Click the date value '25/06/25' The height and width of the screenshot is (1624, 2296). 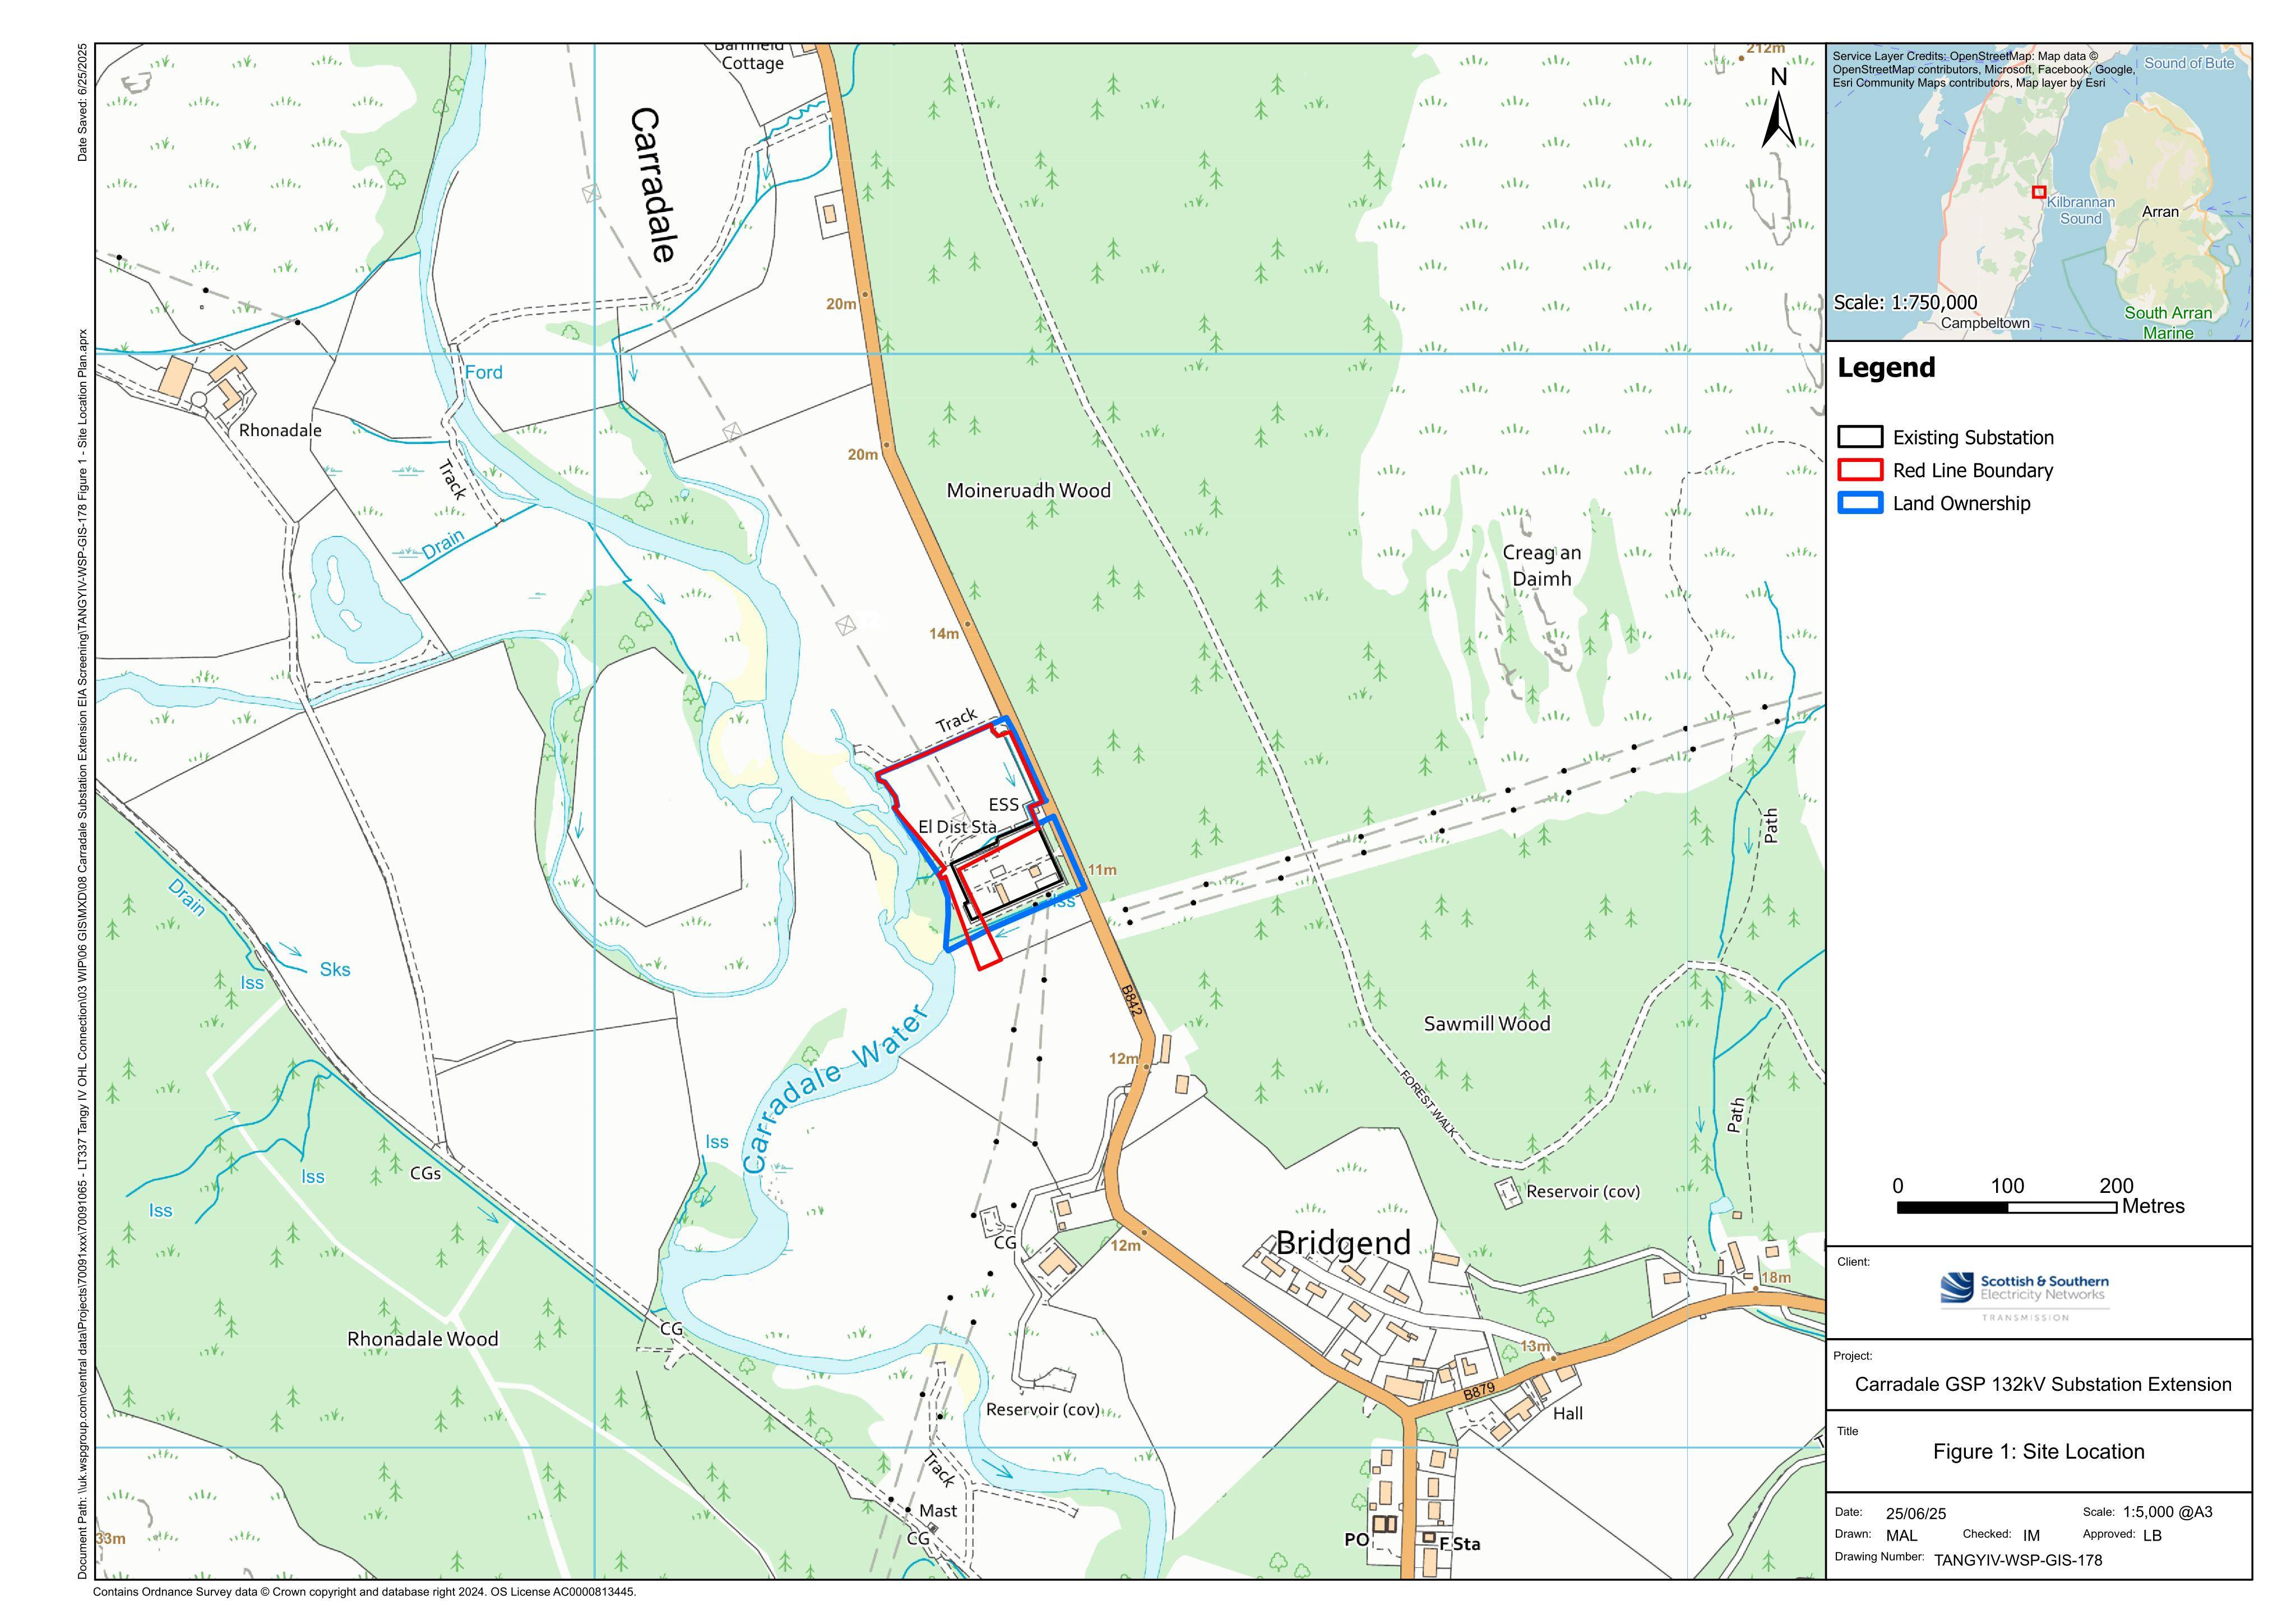(x=1916, y=1514)
